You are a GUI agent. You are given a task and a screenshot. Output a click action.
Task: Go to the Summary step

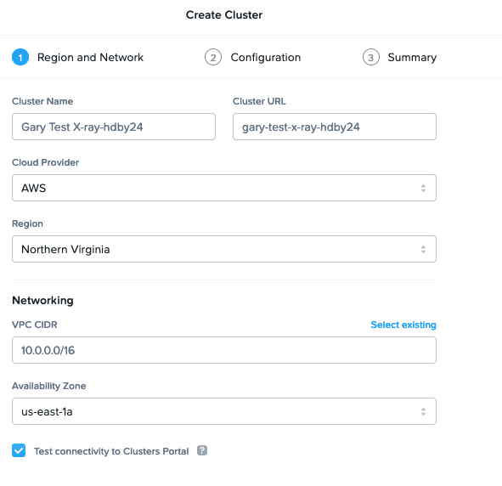coord(412,57)
